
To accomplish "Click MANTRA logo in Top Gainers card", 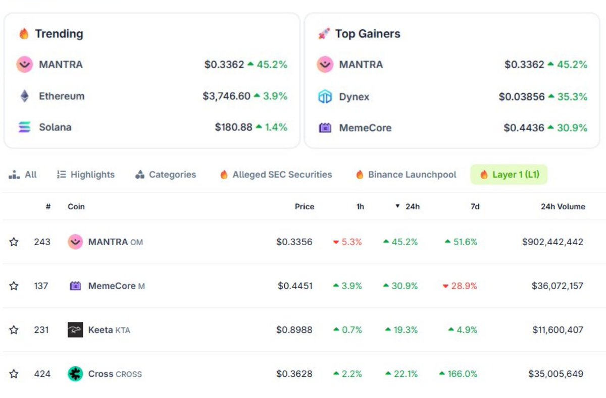I will pyautogui.click(x=325, y=65).
